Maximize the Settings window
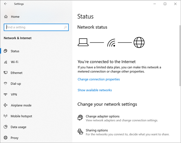Image resolution: width=181 pixels, height=143 pixels. point(165,4)
